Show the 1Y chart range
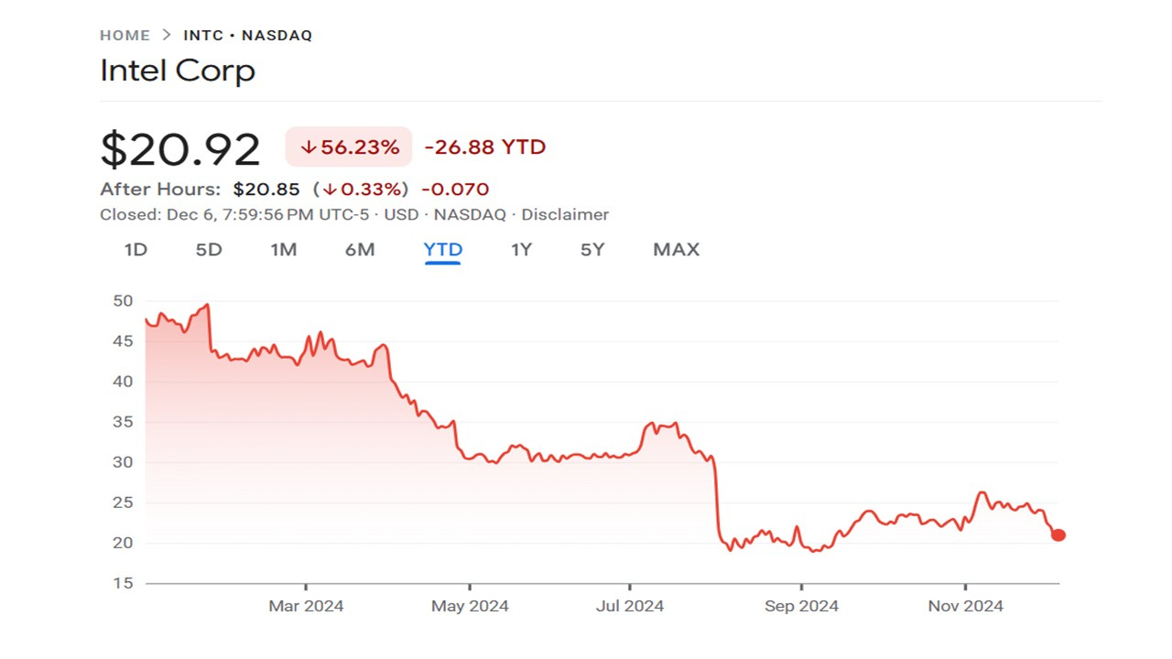Image resolution: width=1172 pixels, height=659 pixels. pyautogui.click(x=521, y=250)
